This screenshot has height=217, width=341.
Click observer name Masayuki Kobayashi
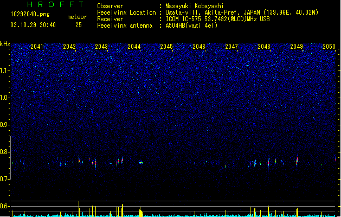click(x=195, y=6)
